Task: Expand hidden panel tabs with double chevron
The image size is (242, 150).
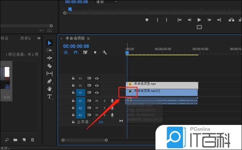Action: coord(39,38)
